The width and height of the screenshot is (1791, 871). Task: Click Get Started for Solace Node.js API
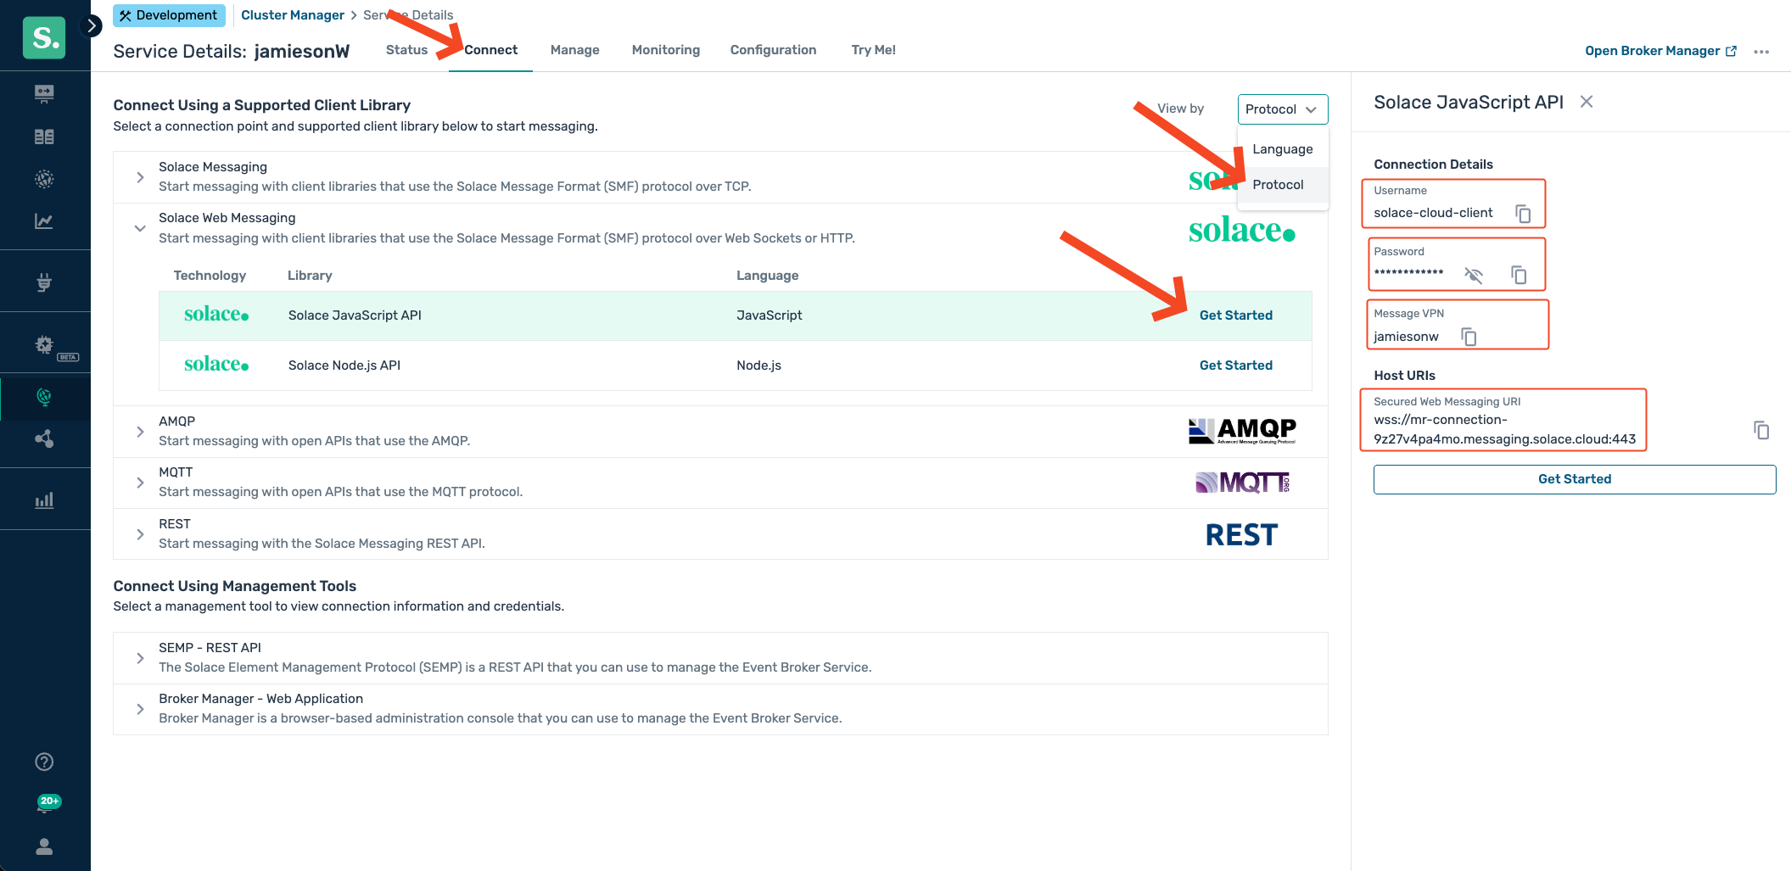pyautogui.click(x=1235, y=366)
